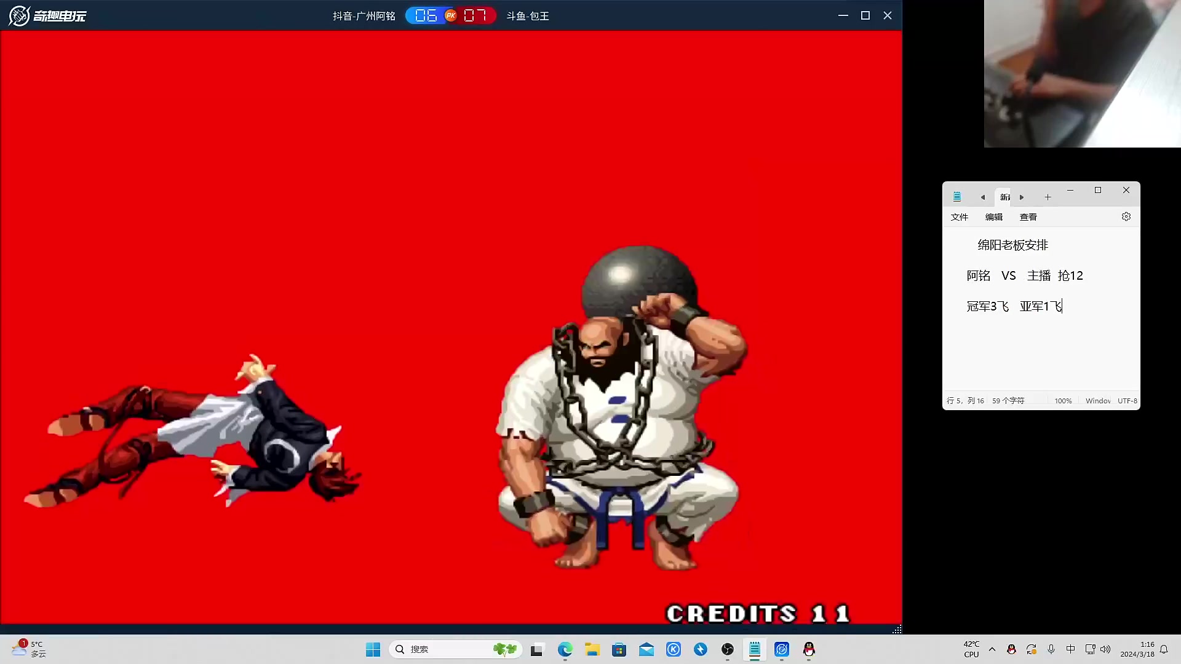Image resolution: width=1181 pixels, height=664 pixels.
Task: Toggle the volume speaker icon
Action: [x=1105, y=649]
